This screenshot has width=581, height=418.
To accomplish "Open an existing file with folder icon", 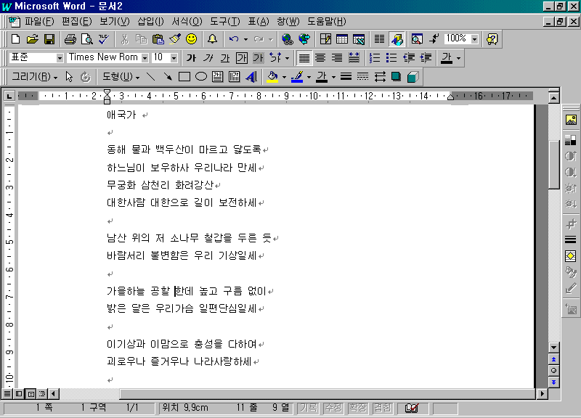I will [32, 39].
